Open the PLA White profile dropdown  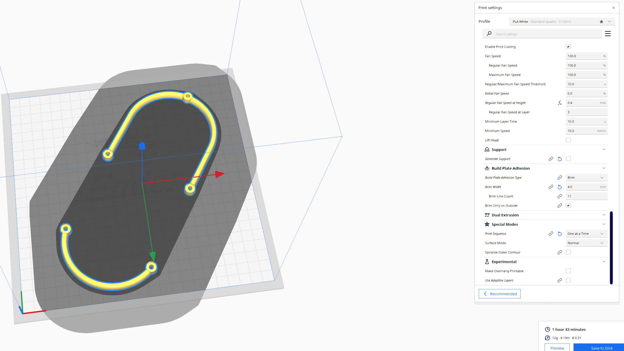[x=610, y=21]
